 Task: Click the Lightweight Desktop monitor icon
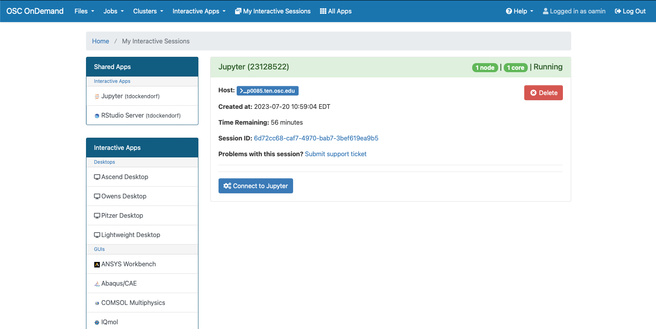(97, 235)
